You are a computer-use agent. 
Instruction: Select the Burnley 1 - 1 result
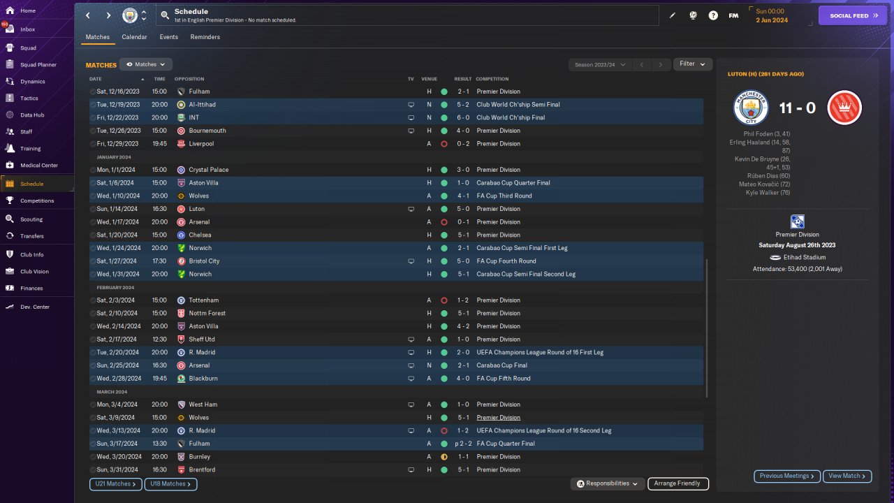tap(463, 457)
